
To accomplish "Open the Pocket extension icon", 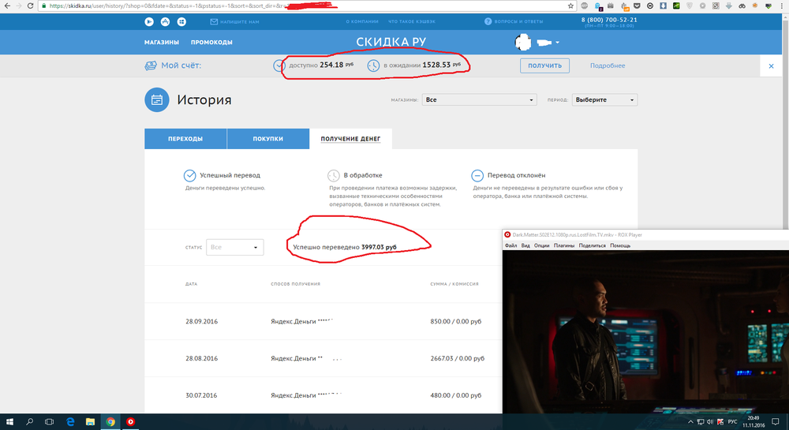I will pos(637,6).
